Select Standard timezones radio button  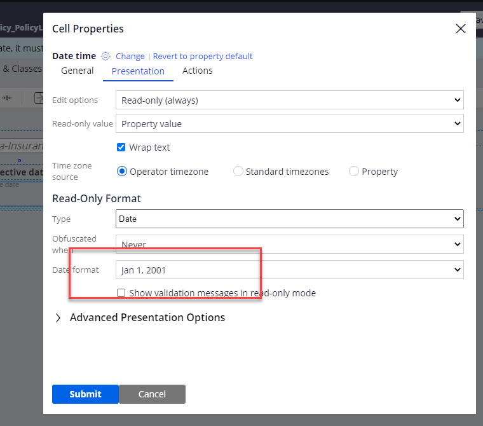coord(238,171)
